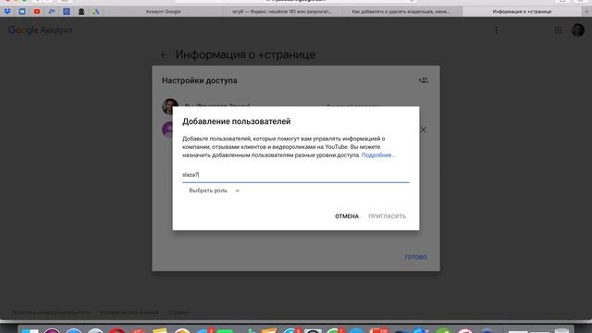Click the Google Аккаунт logo
The width and height of the screenshot is (592, 333).
pyautogui.click(x=41, y=31)
